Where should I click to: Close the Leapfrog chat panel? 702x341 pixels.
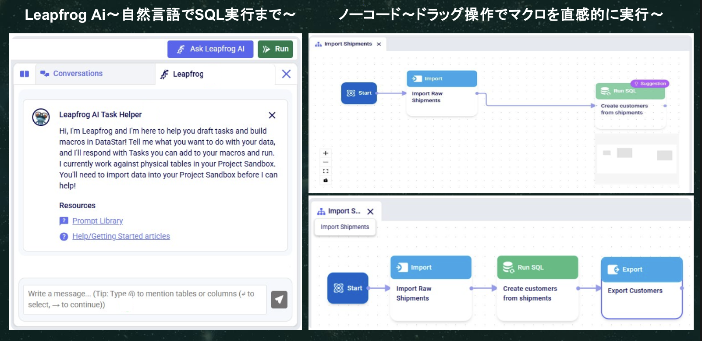[x=286, y=74]
